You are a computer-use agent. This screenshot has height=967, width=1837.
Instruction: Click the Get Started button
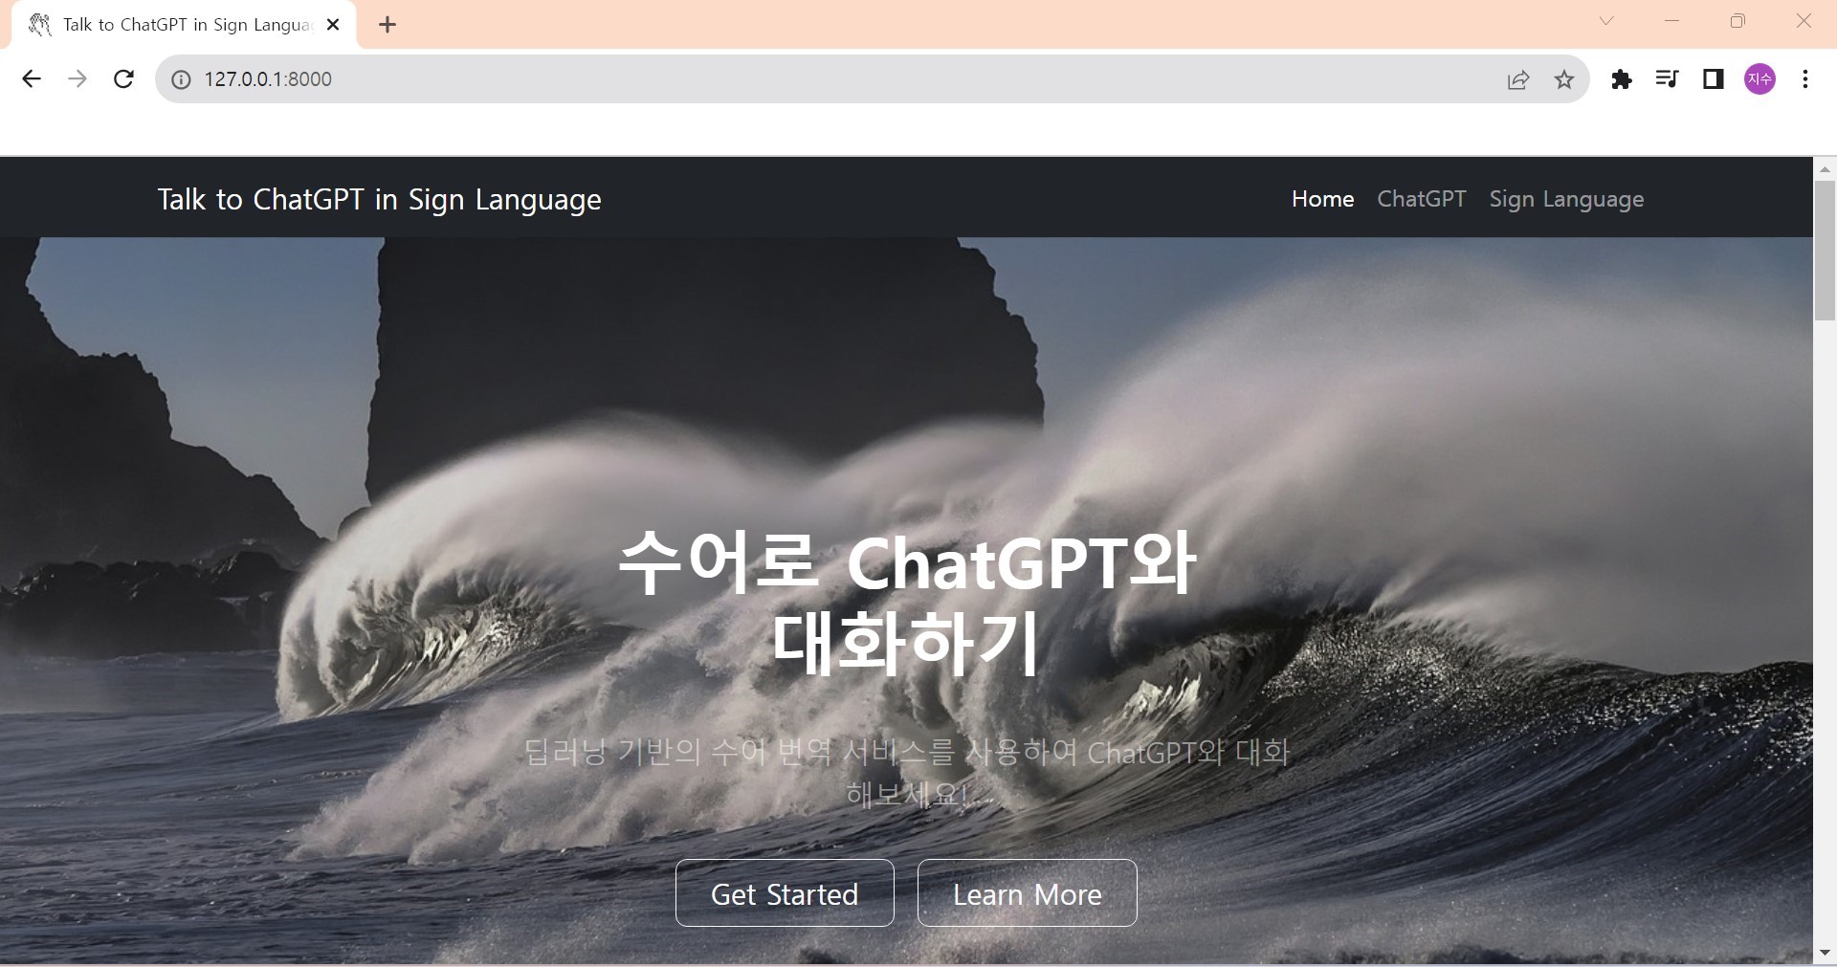pos(785,893)
